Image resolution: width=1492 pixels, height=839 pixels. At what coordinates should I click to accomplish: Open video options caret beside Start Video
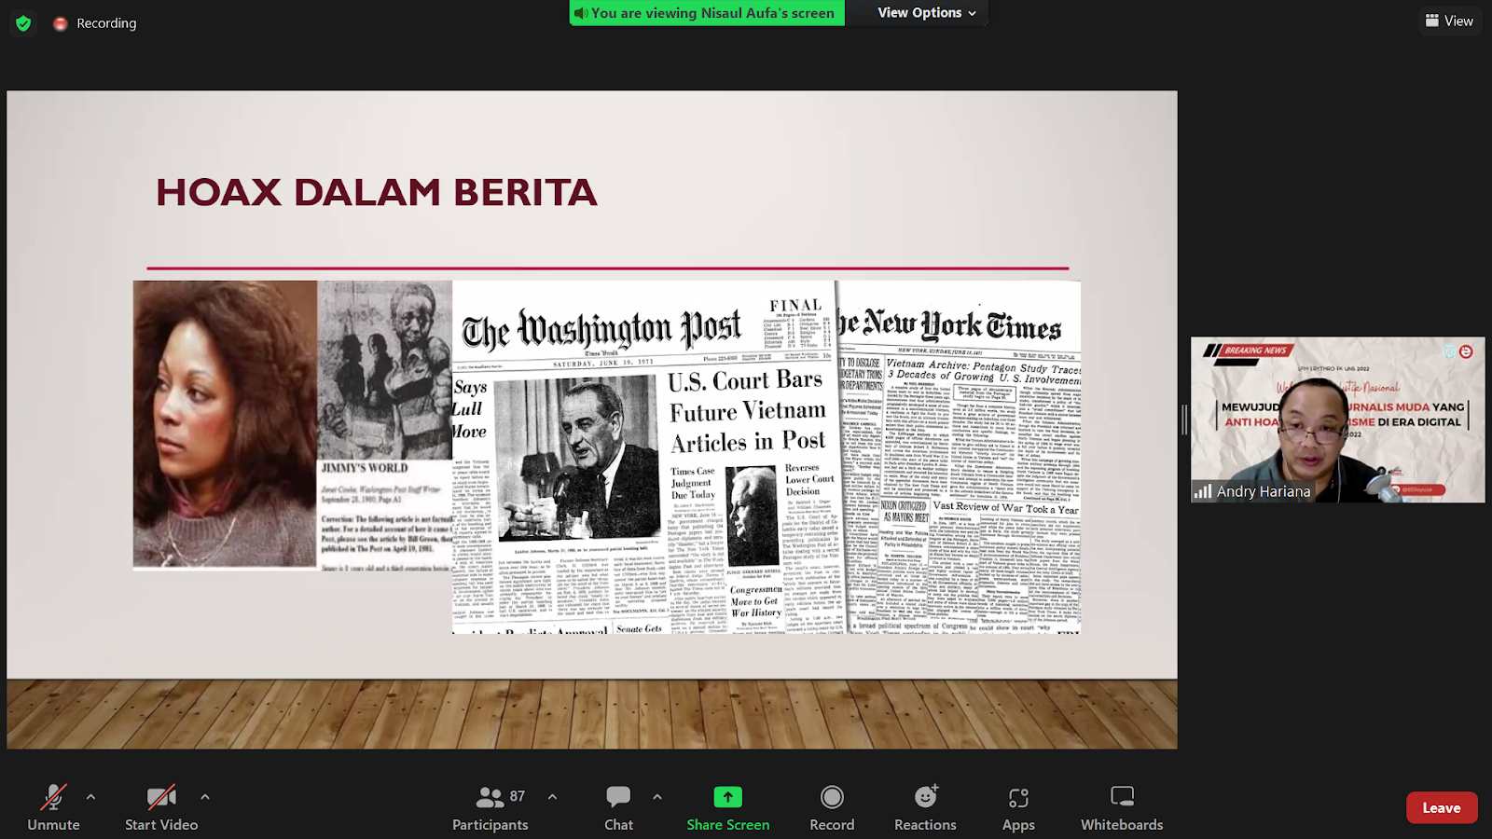(x=205, y=797)
